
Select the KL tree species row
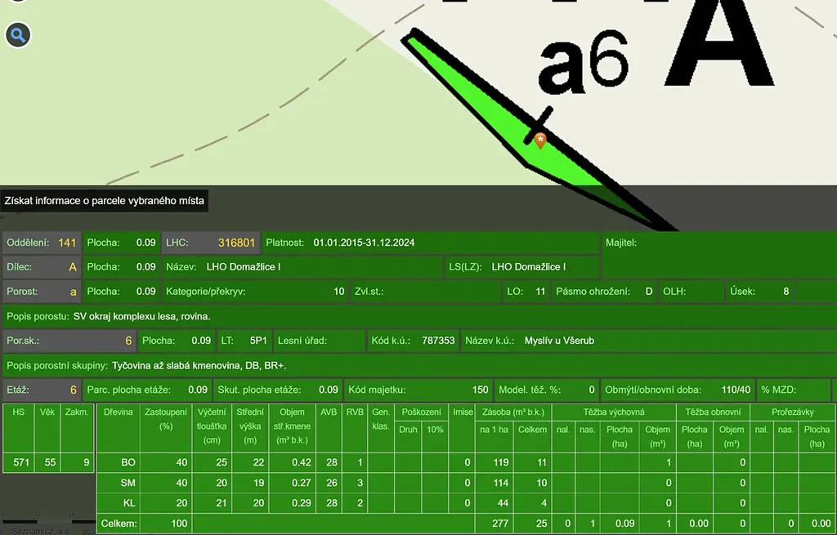[128, 503]
